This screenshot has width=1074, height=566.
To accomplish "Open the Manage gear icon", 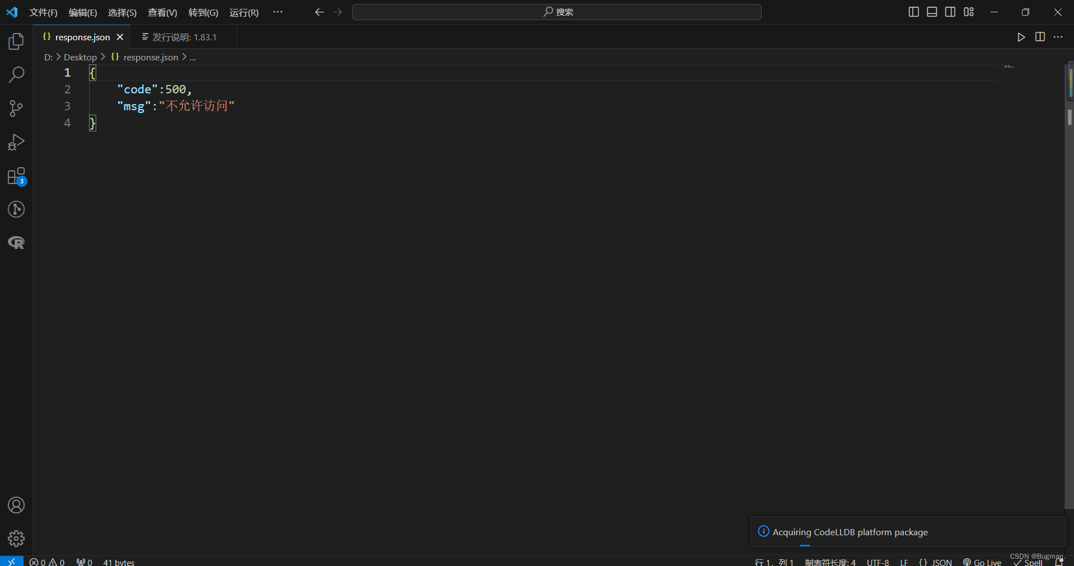I will click(16, 539).
